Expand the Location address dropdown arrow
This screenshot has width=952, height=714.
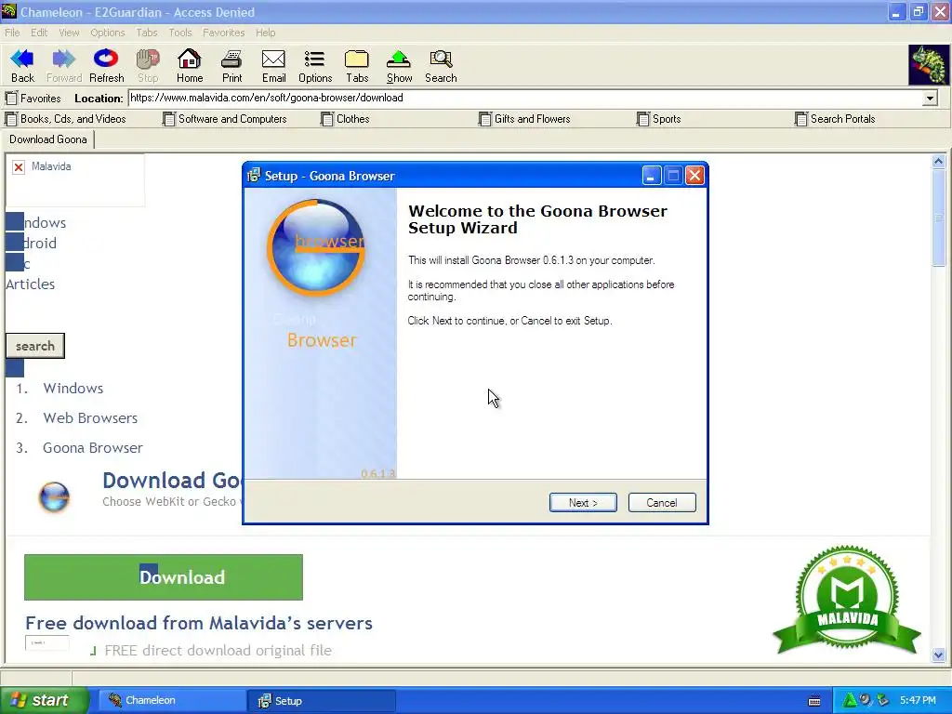pos(930,99)
